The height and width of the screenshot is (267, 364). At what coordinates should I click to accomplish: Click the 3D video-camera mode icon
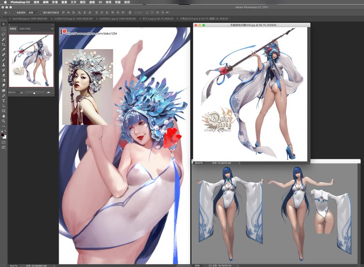[x=168, y=12]
